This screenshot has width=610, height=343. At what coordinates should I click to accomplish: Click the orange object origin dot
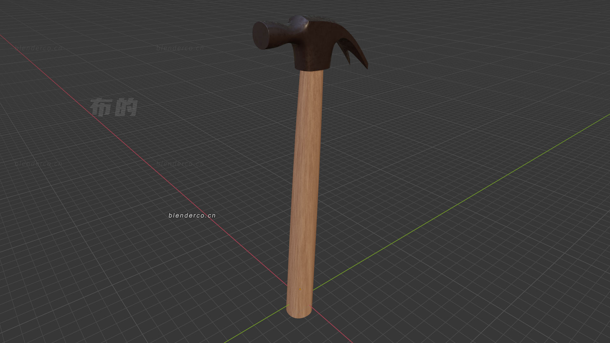pos(300,289)
